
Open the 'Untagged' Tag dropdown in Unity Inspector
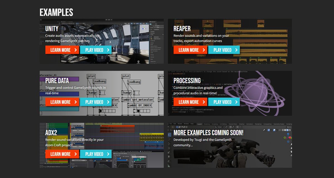[x=157, y=26]
